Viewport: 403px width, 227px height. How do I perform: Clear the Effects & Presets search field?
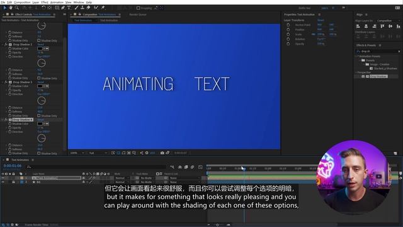coord(399,52)
